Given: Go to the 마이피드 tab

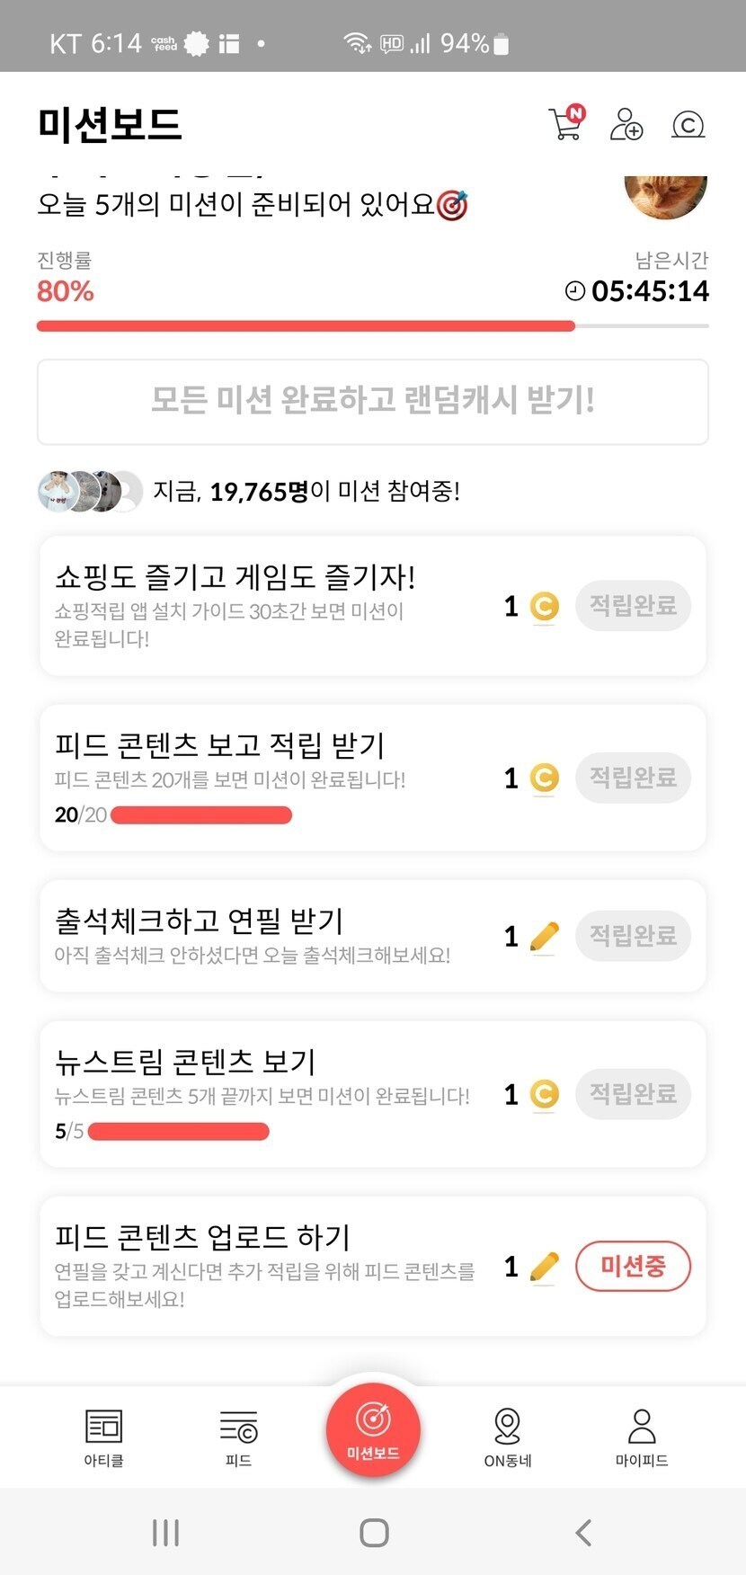Looking at the screenshot, I should (642, 1437).
